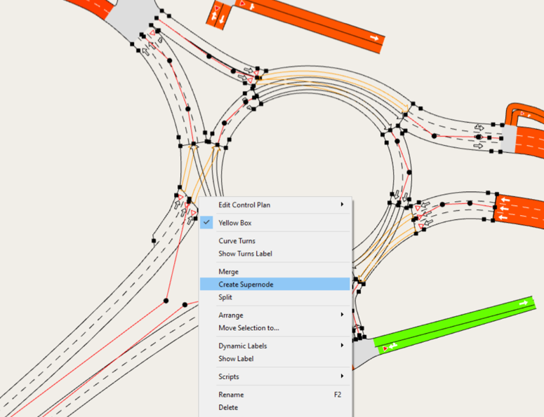This screenshot has width=544, height=417.
Task: Open the Arrange submenu
Action: click(x=274, y=315)
